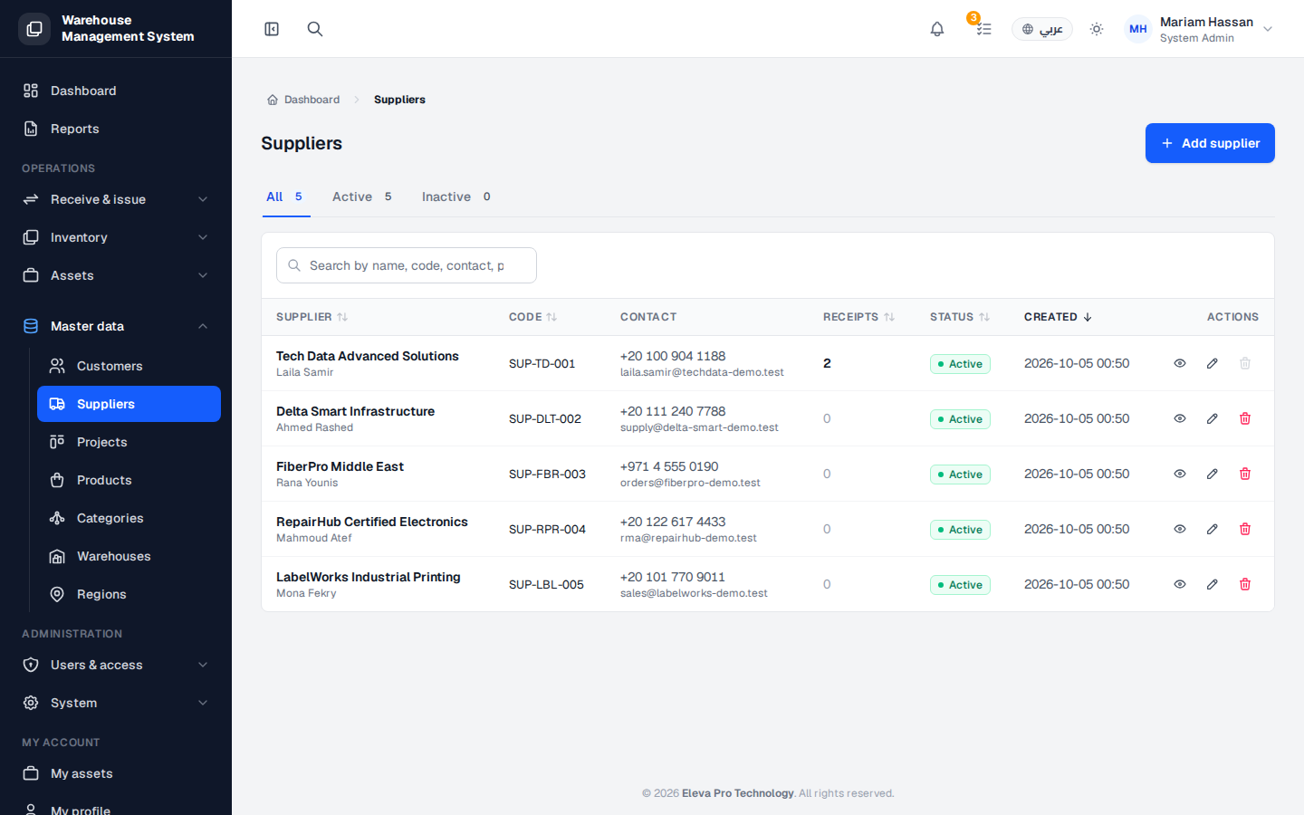The image size is (1304, 815).
Task: View Tech Data Advanced Solutions details
Action: tap(1180, 363)
